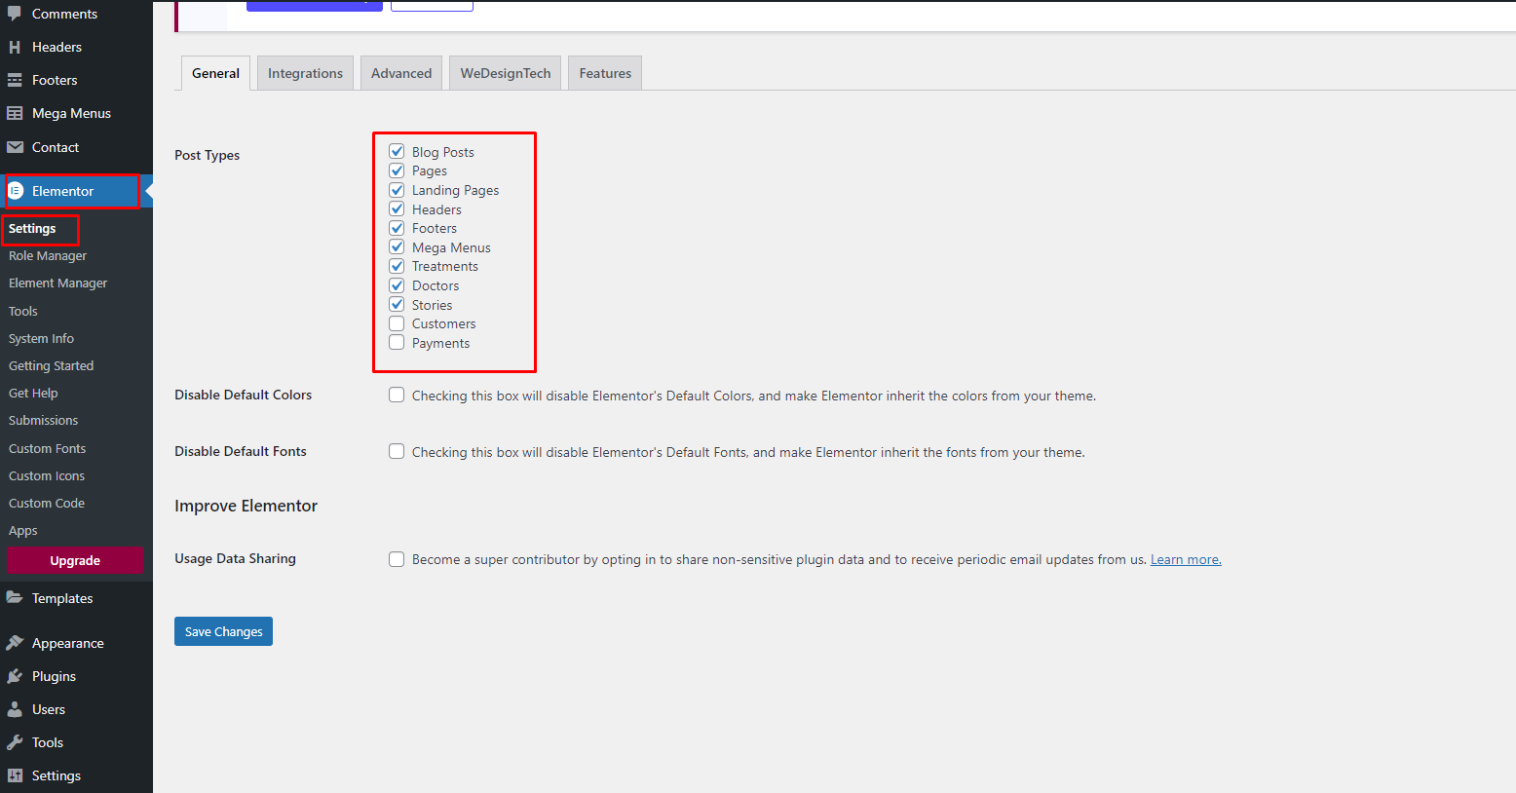Check the Usage Data Sharing box
The width and height of the screenshot is (1516, 793).
click(397, 559)
